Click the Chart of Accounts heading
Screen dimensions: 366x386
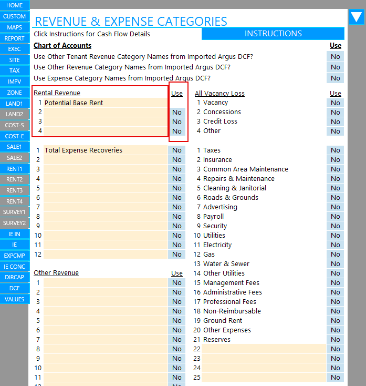point(62,46)
